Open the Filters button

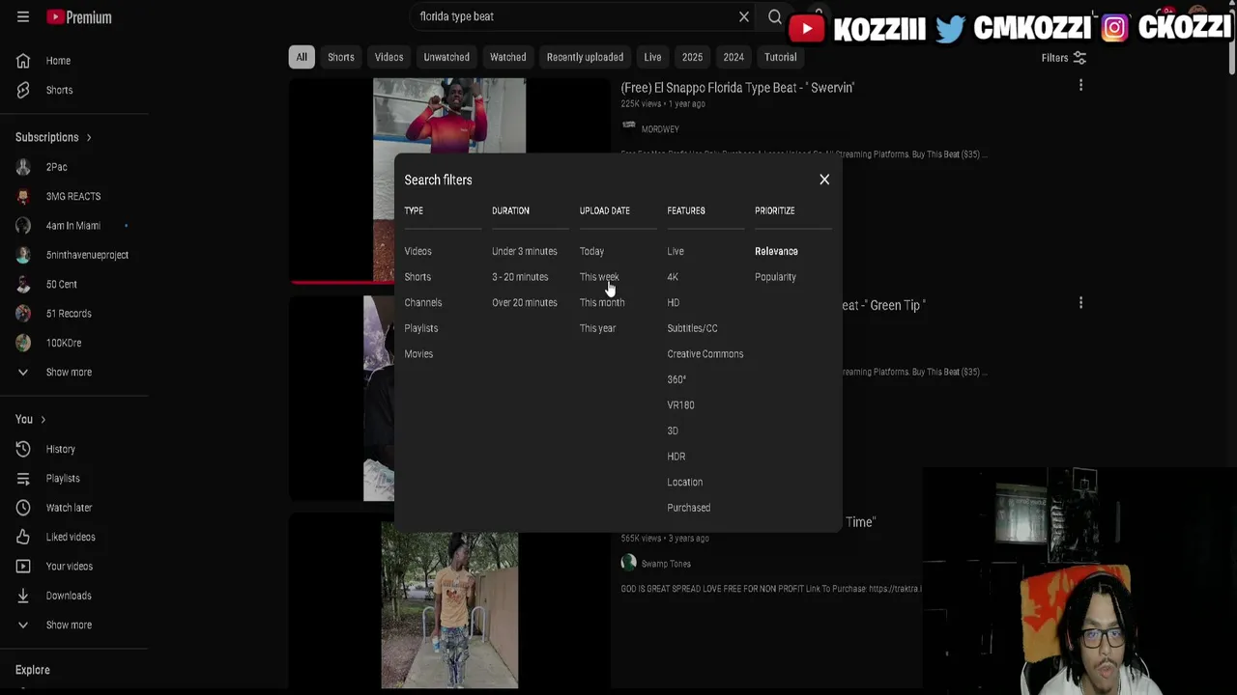coord(1064,58)
